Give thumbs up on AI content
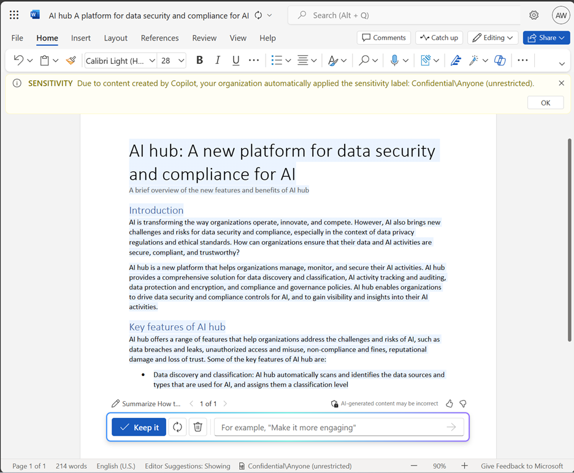Viewport: 574px width, 473px height. [450, 404]
